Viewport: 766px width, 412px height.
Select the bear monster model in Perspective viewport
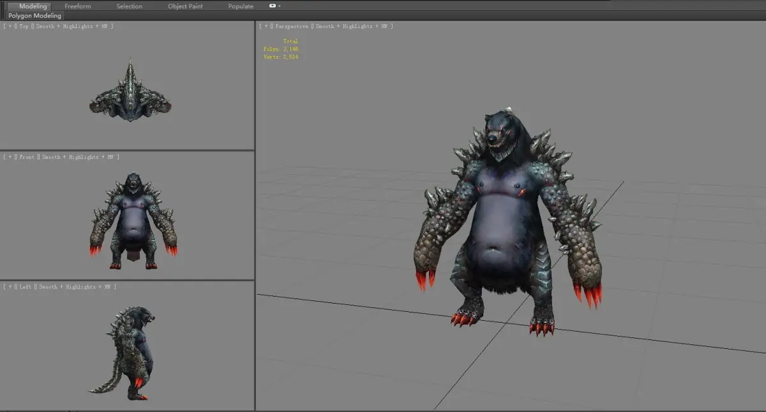pos(506,223)
